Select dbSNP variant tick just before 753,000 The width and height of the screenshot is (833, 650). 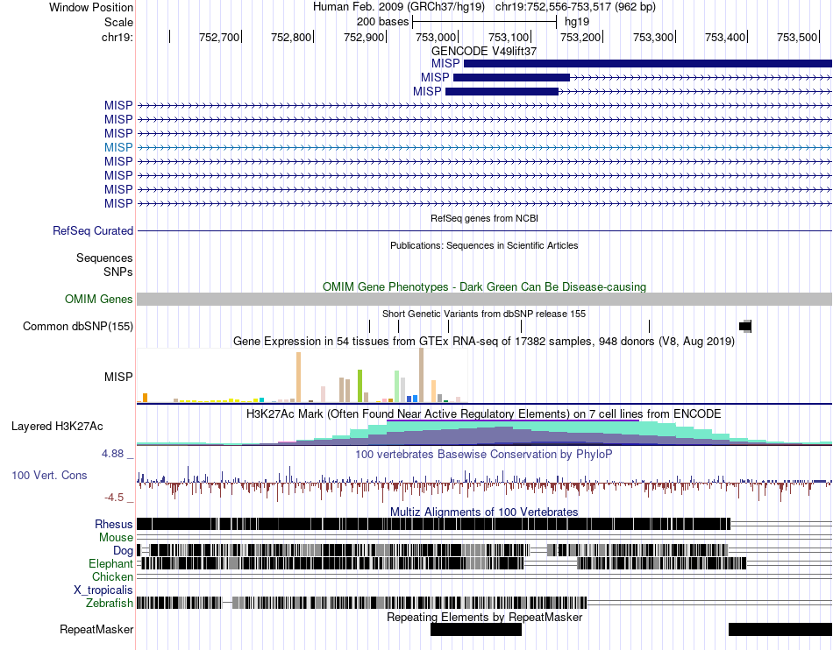[x=449, y=327]
